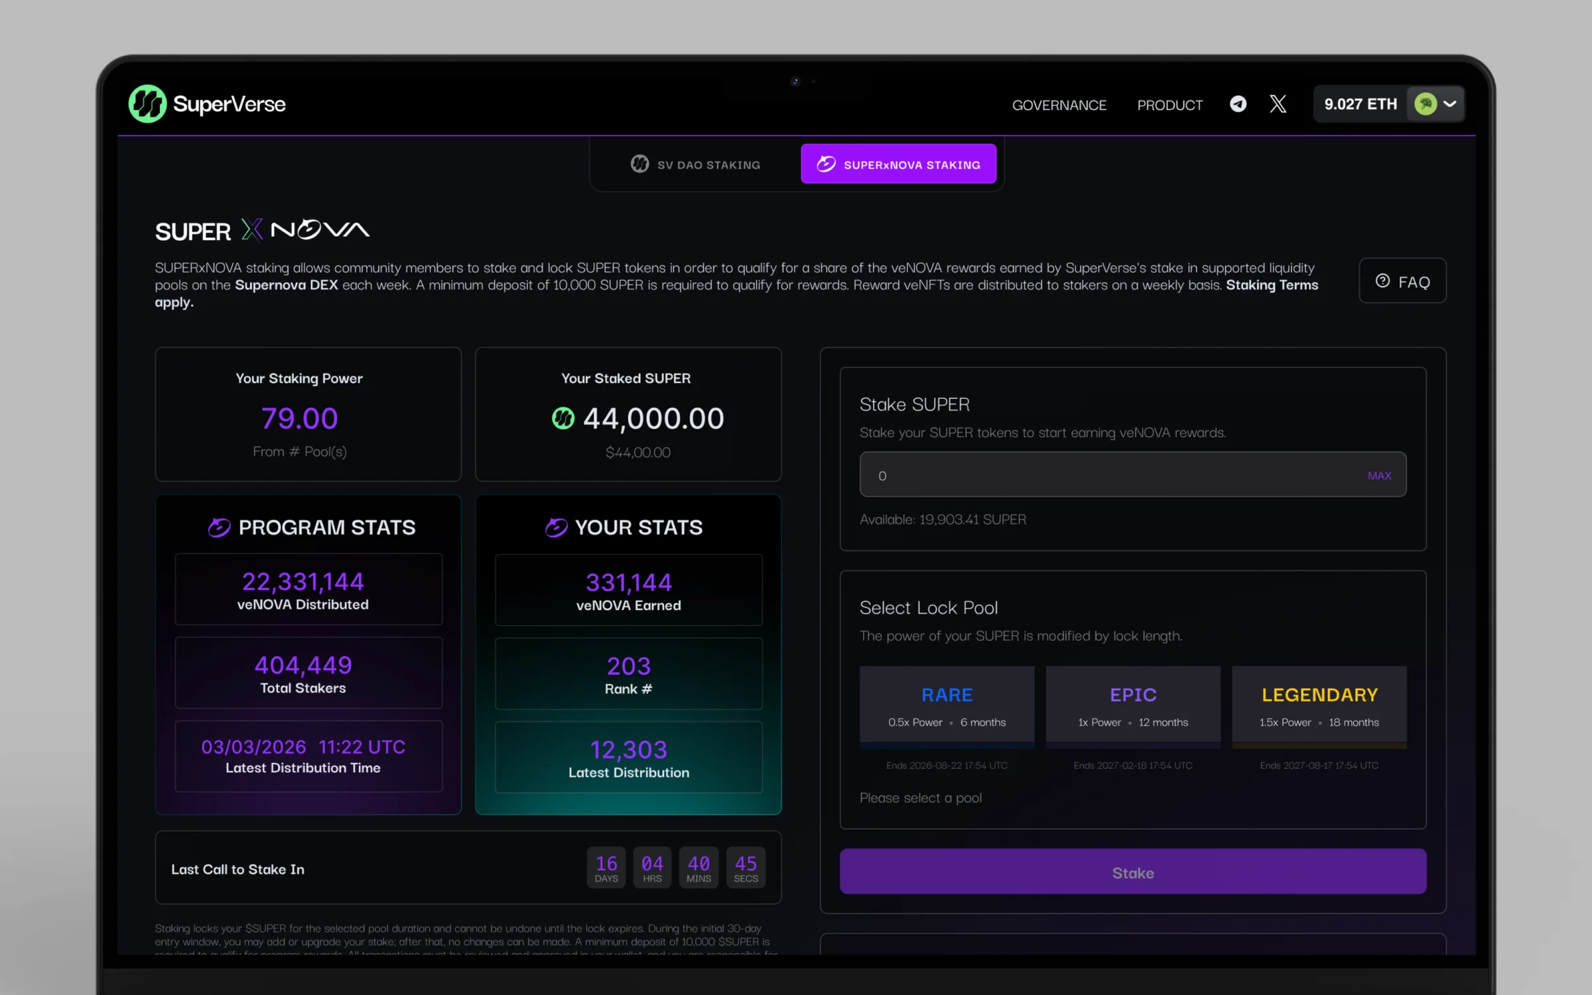This screenshot has height=995, width=1592.
Task: Open the GOVERNANCE menu
Action: coord(1059,105)
